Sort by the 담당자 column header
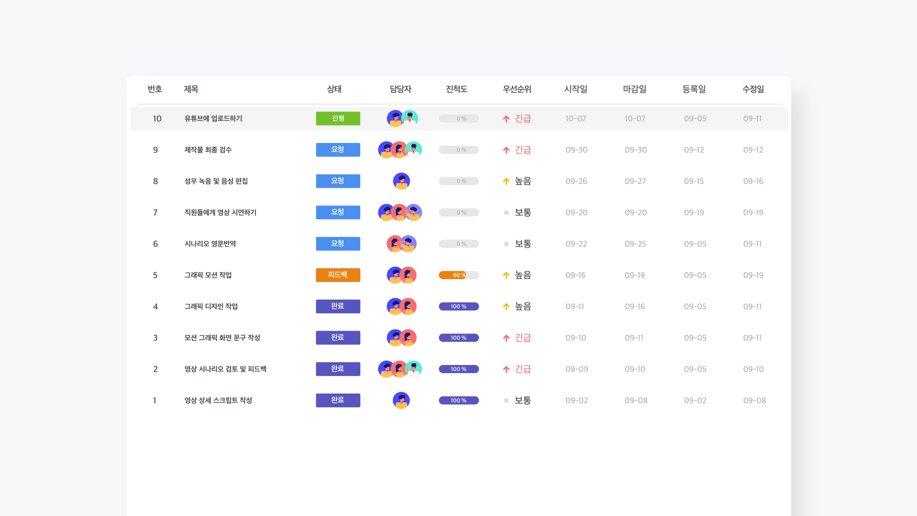Screen dimensions: 917x516 click(400, 89)
